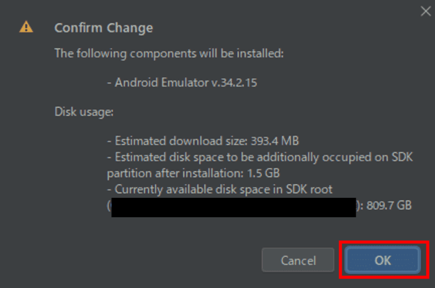The image size is (435, 288).
Task: Click the yellow warning triangle icon
Action: (x=26, y=27)
